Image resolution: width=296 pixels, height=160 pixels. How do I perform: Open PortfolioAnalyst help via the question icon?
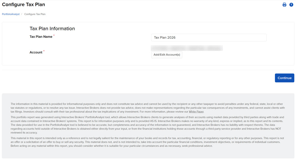pos(291,4)
